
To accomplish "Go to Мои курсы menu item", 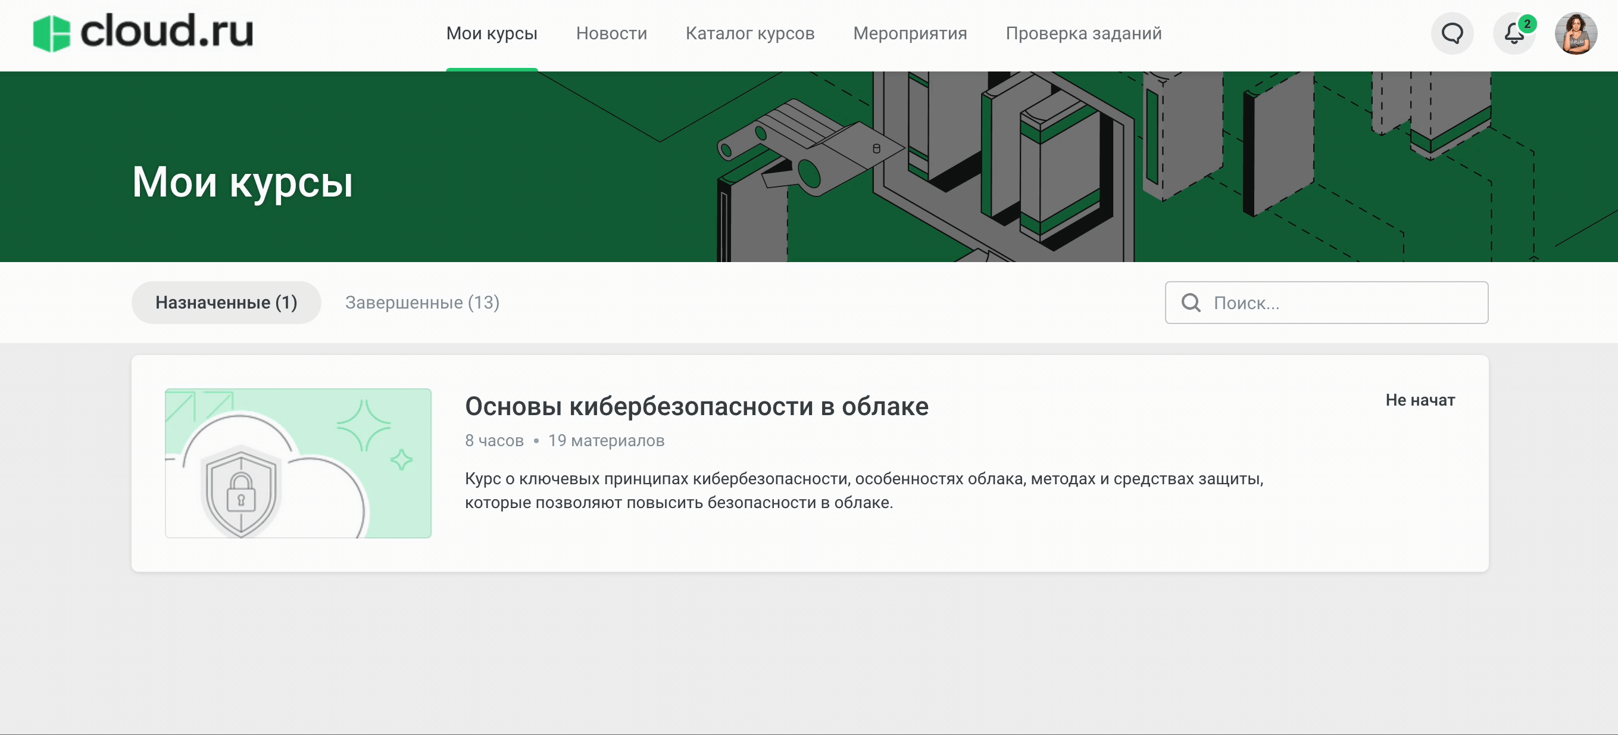I will [491, 33].
